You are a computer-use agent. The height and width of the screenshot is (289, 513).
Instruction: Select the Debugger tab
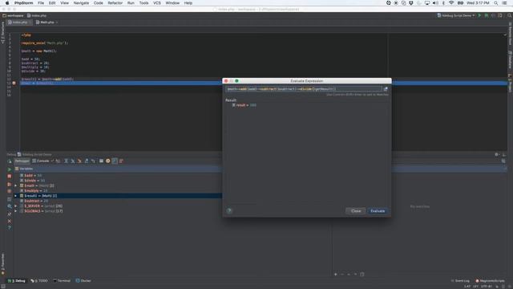coord(22,161)
